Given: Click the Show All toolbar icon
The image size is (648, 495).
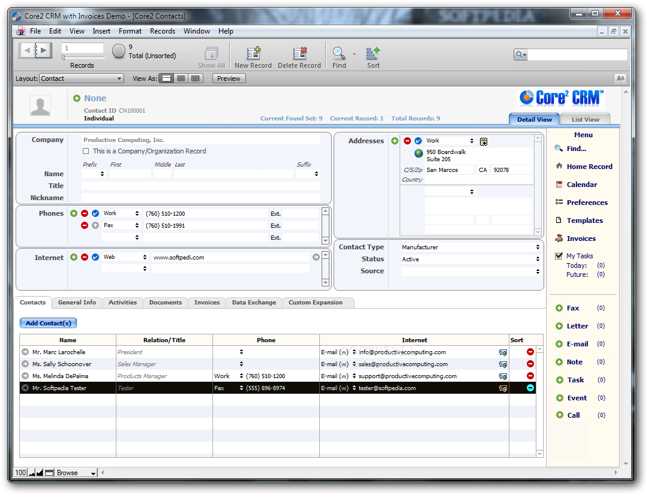Looking at the screenshot, I should pos(211,53).
